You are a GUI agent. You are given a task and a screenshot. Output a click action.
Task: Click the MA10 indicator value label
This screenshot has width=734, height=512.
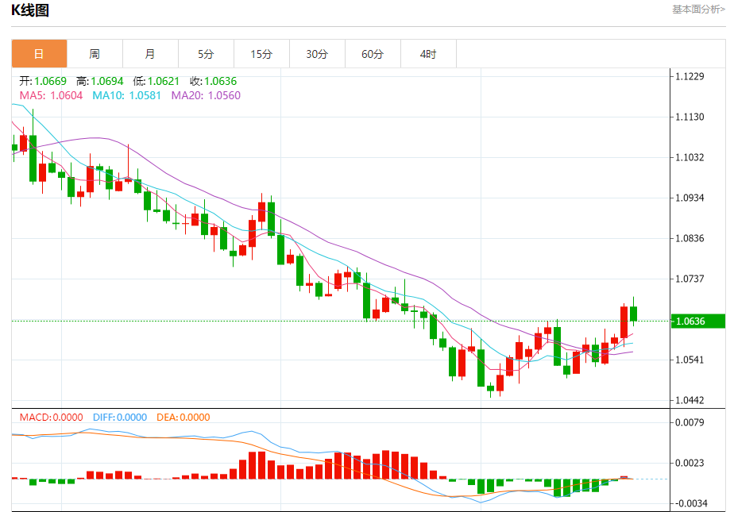(126, 95)
